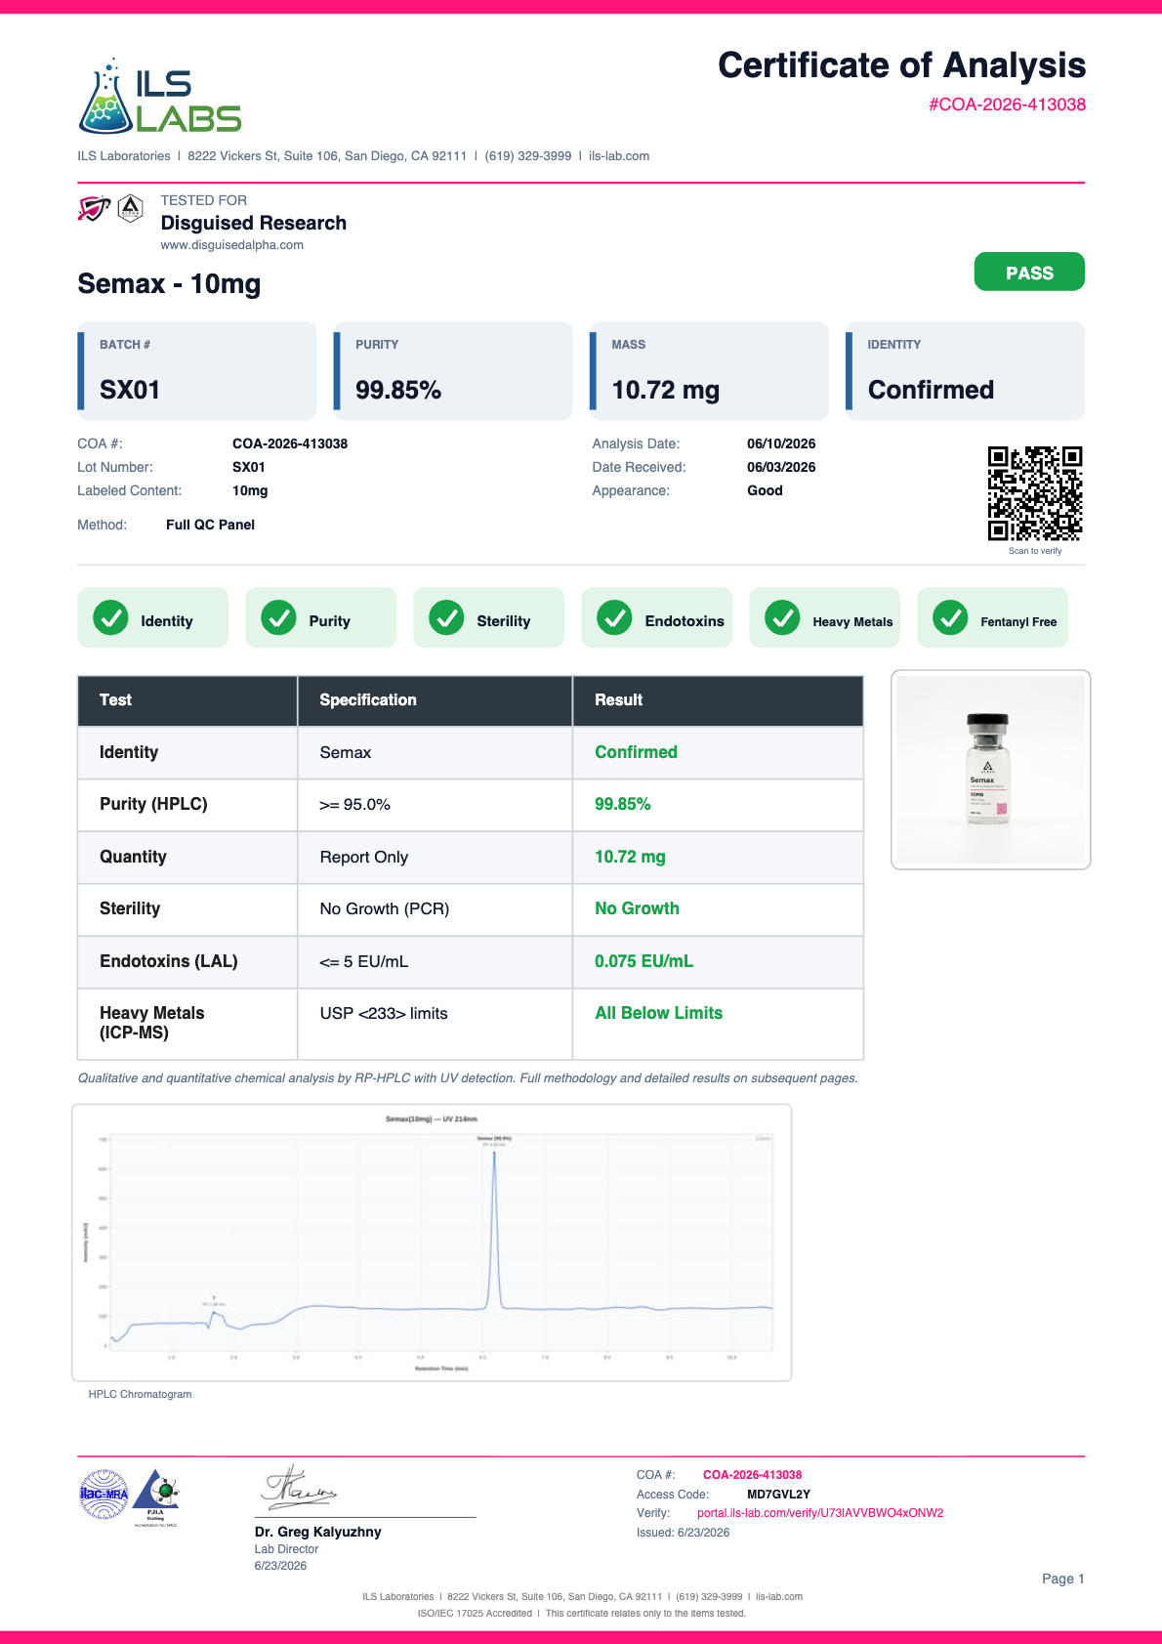
Task: Click the Endotoxins green checkmark icon
Action: (614, 617)
